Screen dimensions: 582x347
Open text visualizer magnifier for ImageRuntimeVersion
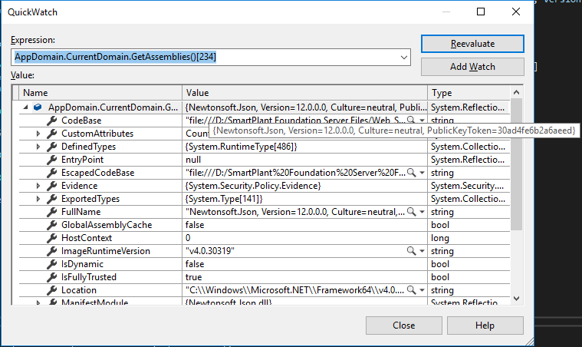pyautogui.click(x=412, y=251)
